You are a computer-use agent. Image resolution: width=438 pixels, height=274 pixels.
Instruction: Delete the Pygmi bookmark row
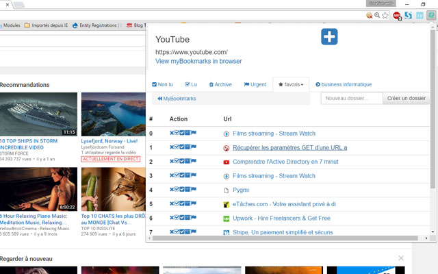coord(172,189)
